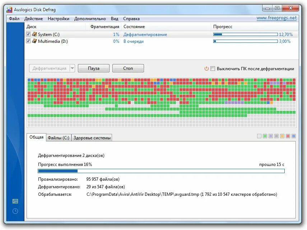Uncheck the System (C:) disk checkbox
The height and width of the screenshot is (230, 307).
pyautogui.click(x=28, y=34)
